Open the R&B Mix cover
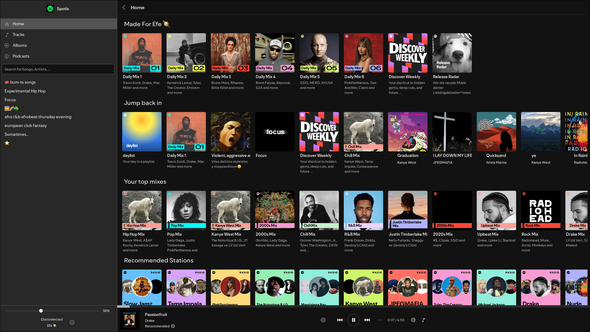The image size is (590, 332). (x=363, y=210)
